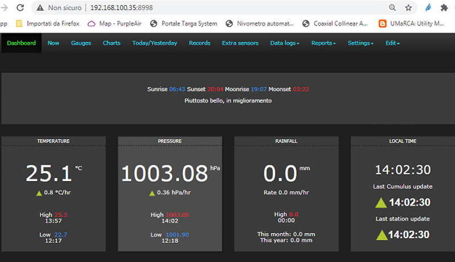The image size is (455, 262).
Task: Click the temperature low value 22.7
Action: click(61, 235)
